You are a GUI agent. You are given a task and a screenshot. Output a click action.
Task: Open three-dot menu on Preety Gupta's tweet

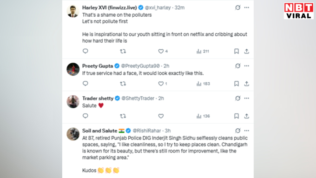(247, 66)
